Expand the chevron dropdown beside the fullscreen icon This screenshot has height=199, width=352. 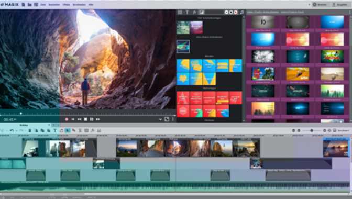click(160, 119)
